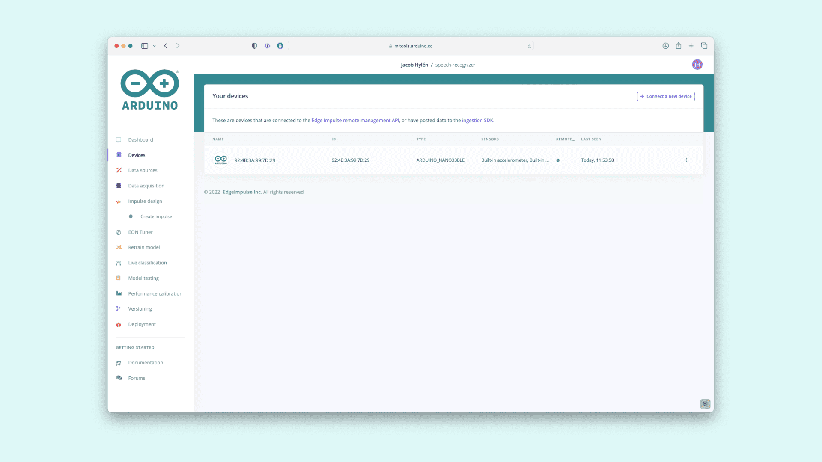Expand the browser sidebar dropdown chevron
Screen dimensions: 822x462
154,46
